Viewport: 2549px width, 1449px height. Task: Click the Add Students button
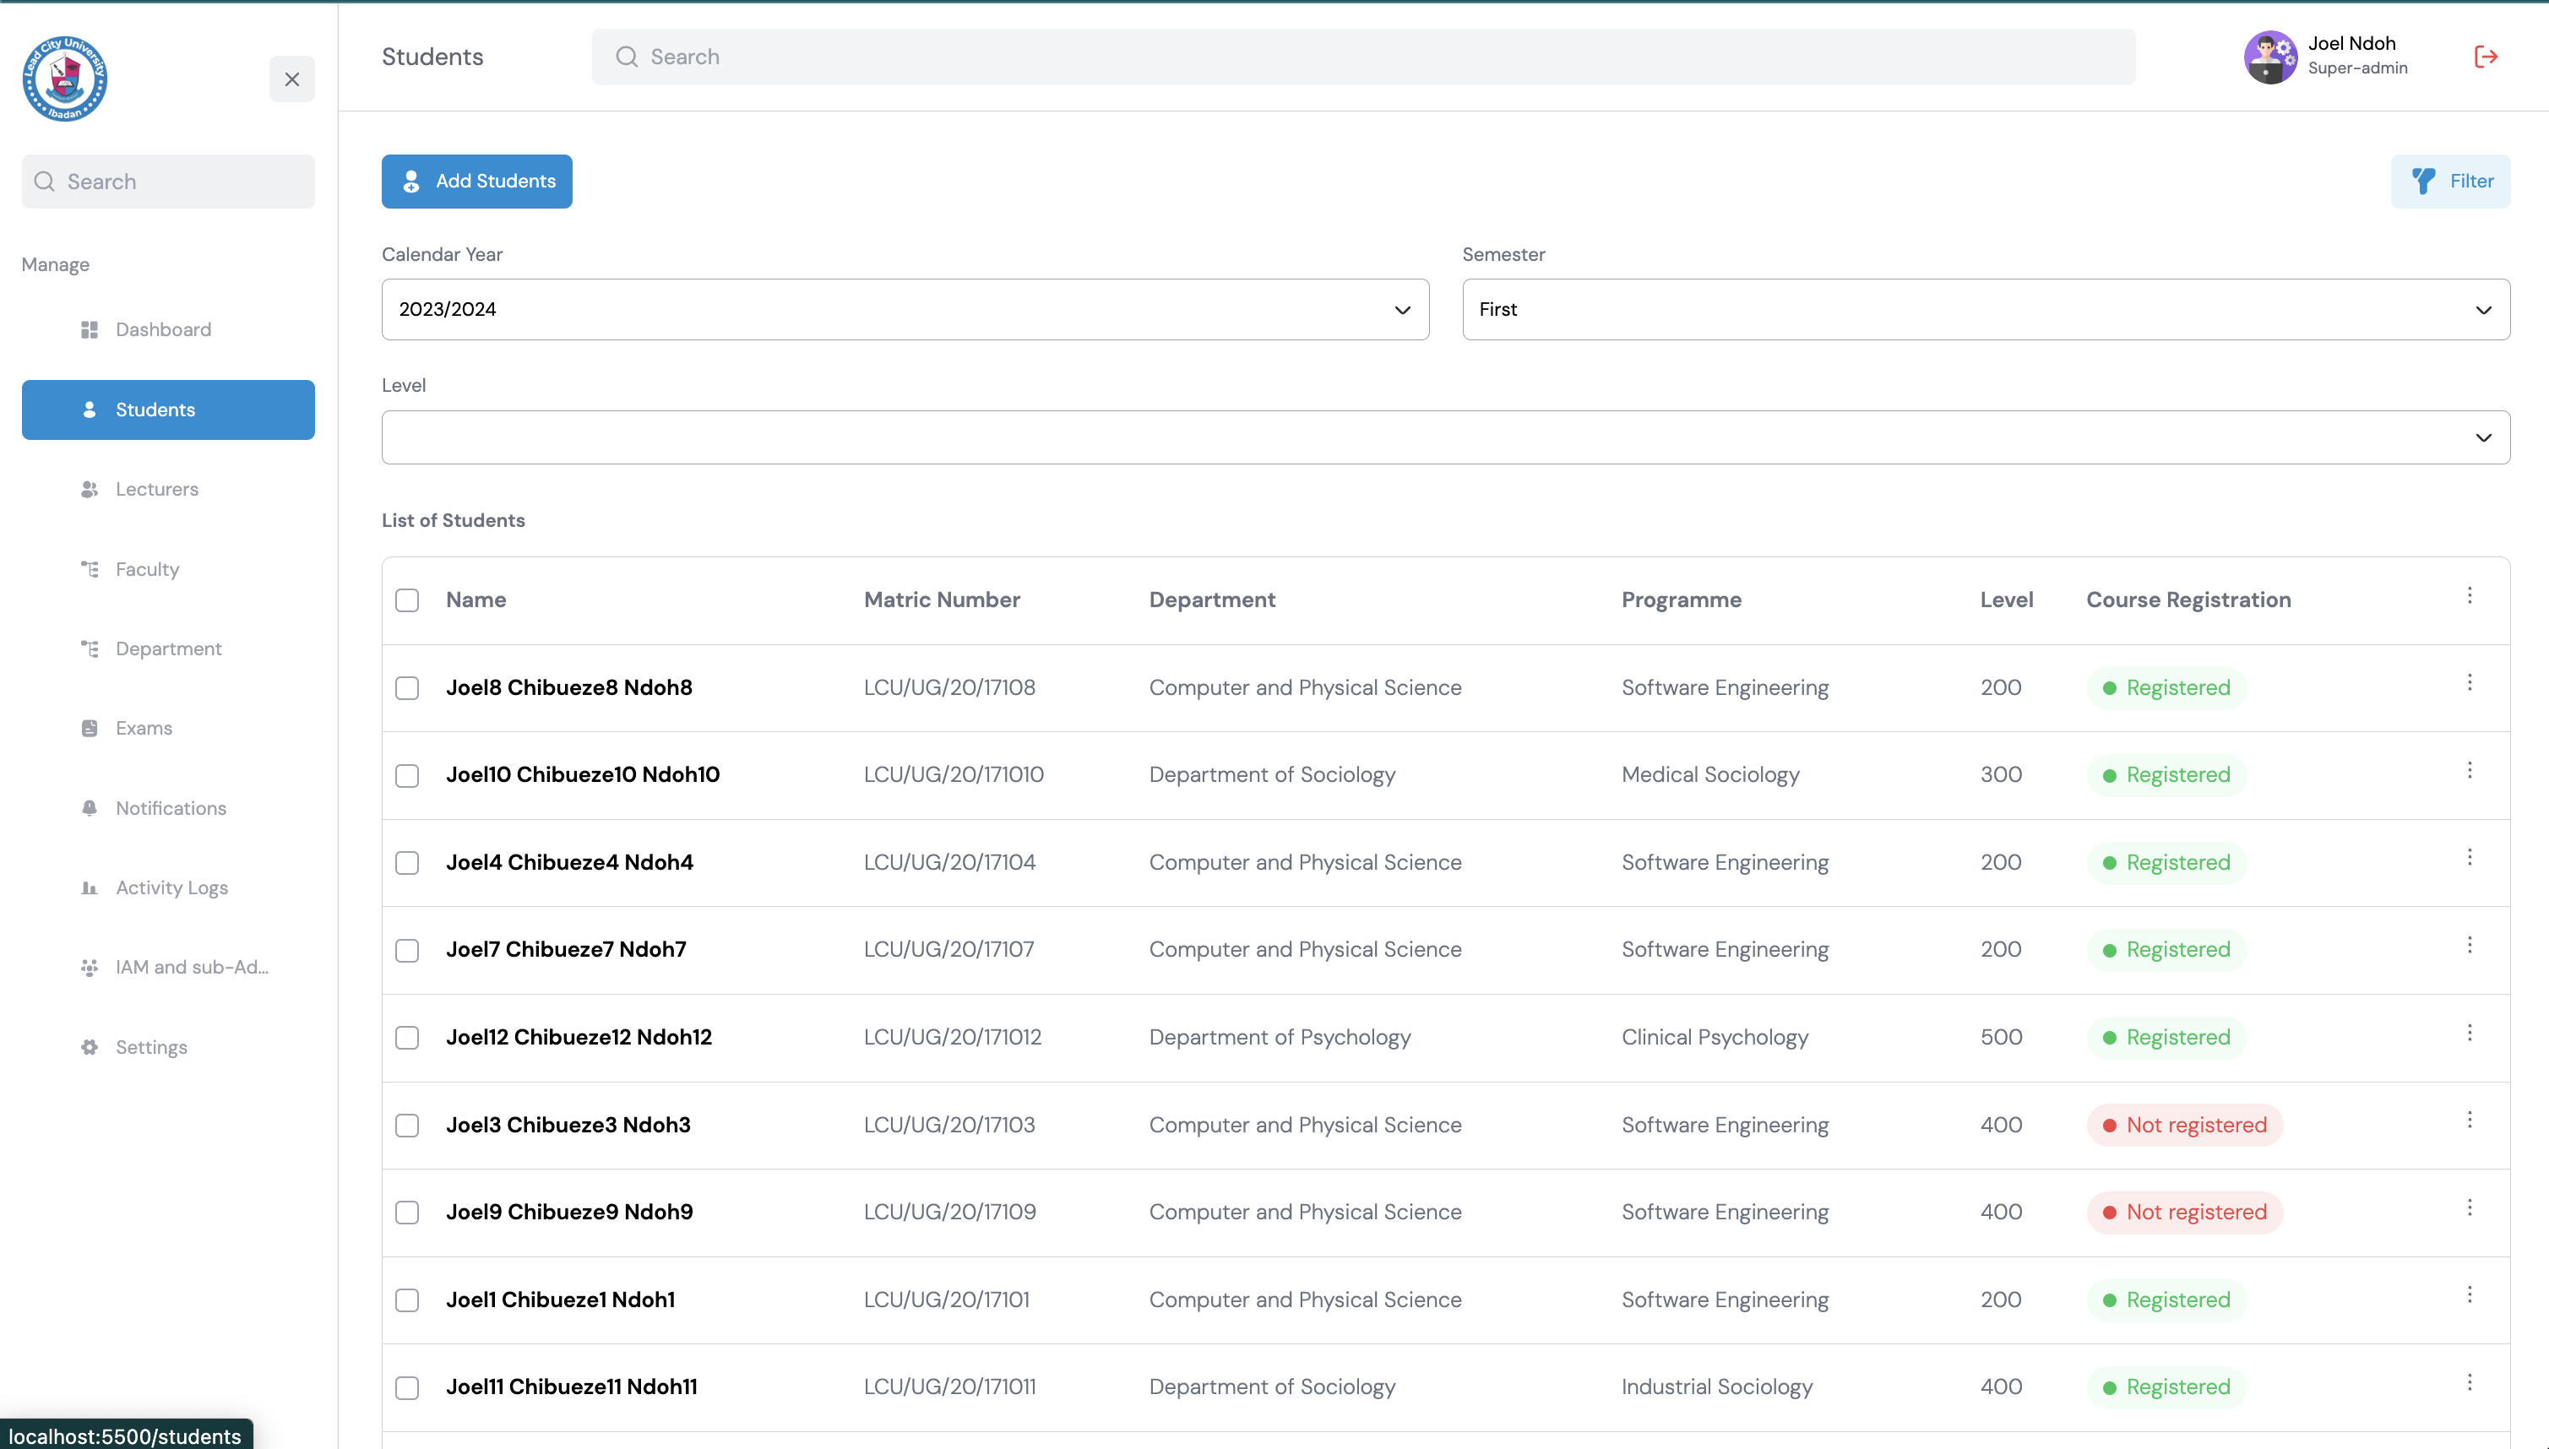tap(476, 181)
